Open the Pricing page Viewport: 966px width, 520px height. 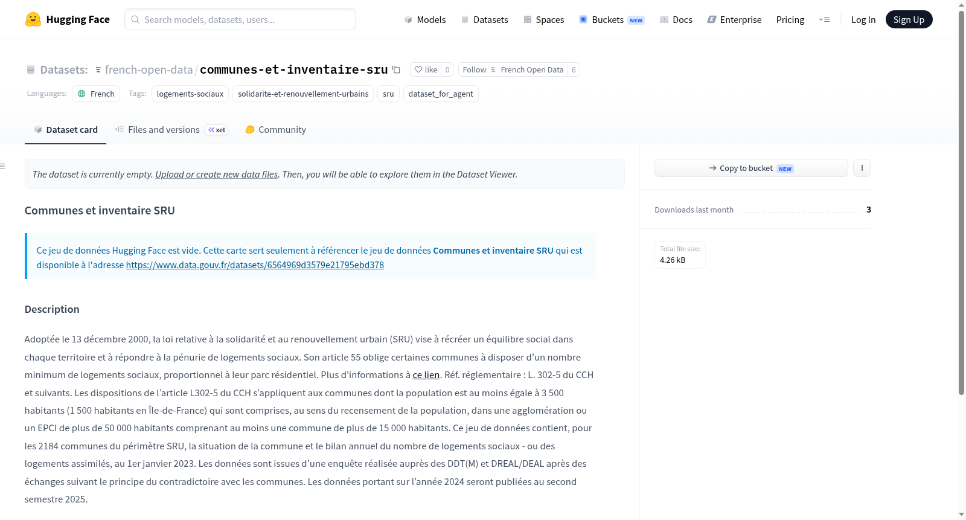790,19
